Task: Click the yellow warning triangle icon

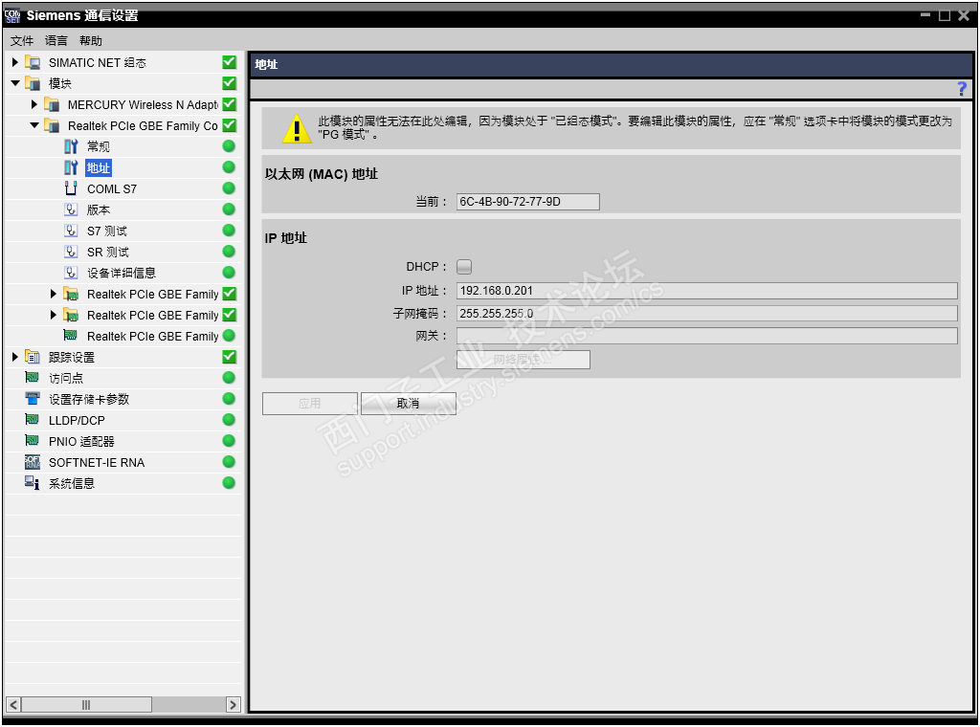Action: tap(297, 128)
